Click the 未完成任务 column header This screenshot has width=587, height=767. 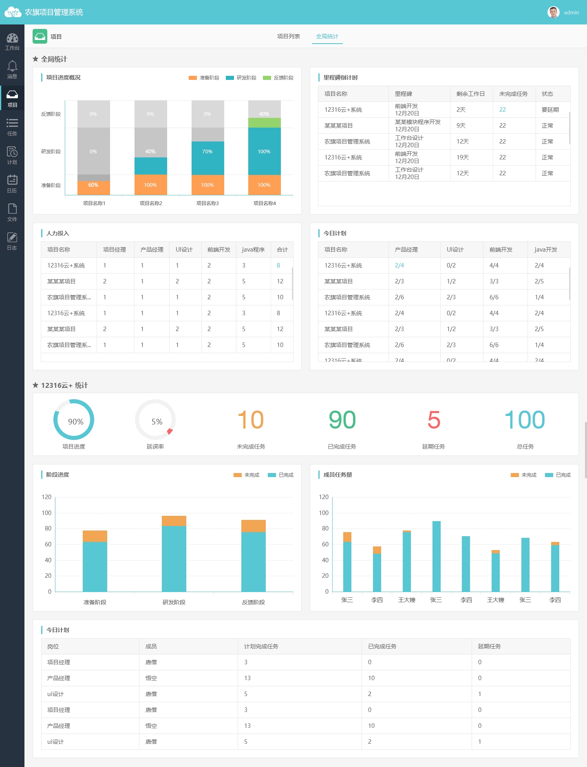click(514, 94)
